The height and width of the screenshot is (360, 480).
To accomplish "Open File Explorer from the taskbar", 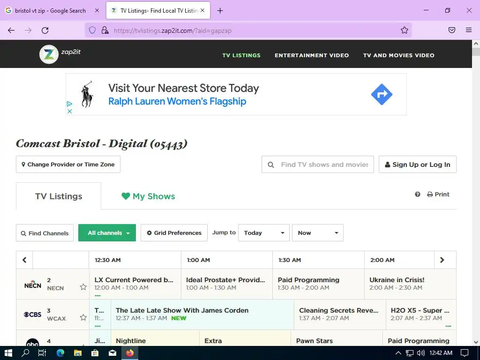I will [78, 353].
